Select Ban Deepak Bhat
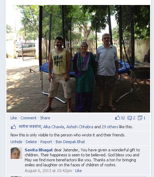Viewport: 154px width, 177px height. click(x=70, y=142)
